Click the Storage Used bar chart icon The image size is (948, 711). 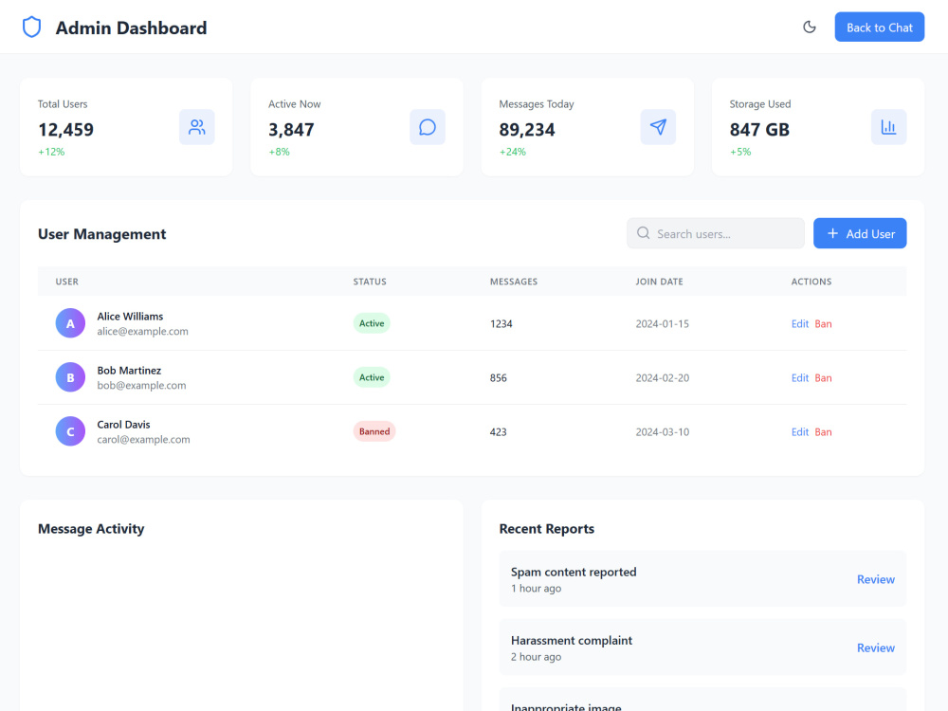coord(888,127)
